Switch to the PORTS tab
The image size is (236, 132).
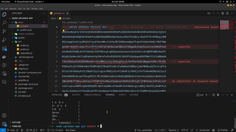(122, 95)
